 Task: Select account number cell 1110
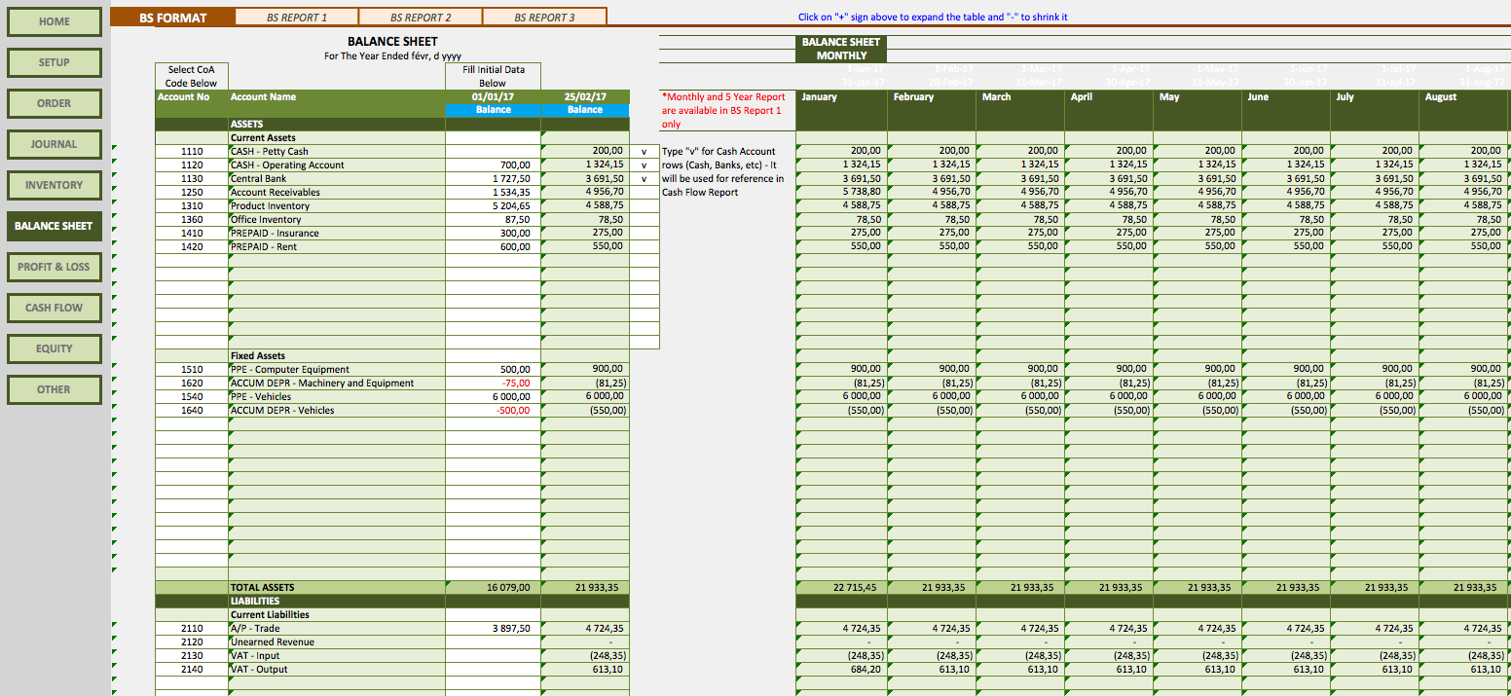coord(192,152)
